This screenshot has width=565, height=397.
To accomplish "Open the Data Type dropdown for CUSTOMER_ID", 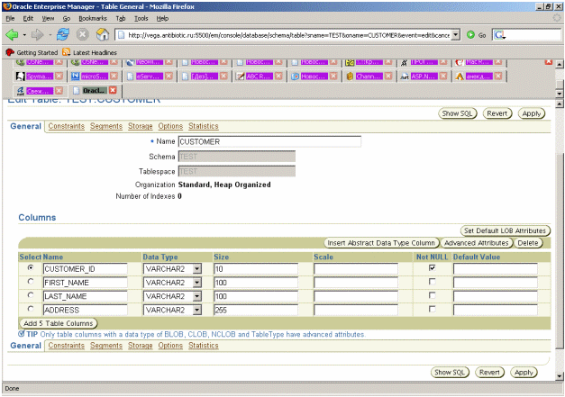I will coord(196,269).
